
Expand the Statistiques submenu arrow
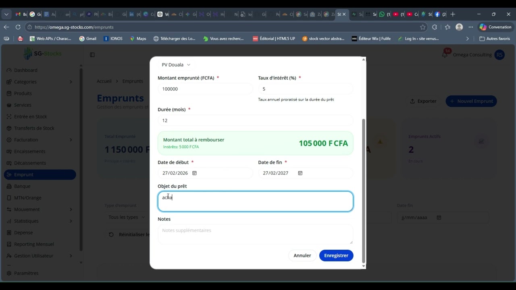pyautogui.click(x=71, y=221)
